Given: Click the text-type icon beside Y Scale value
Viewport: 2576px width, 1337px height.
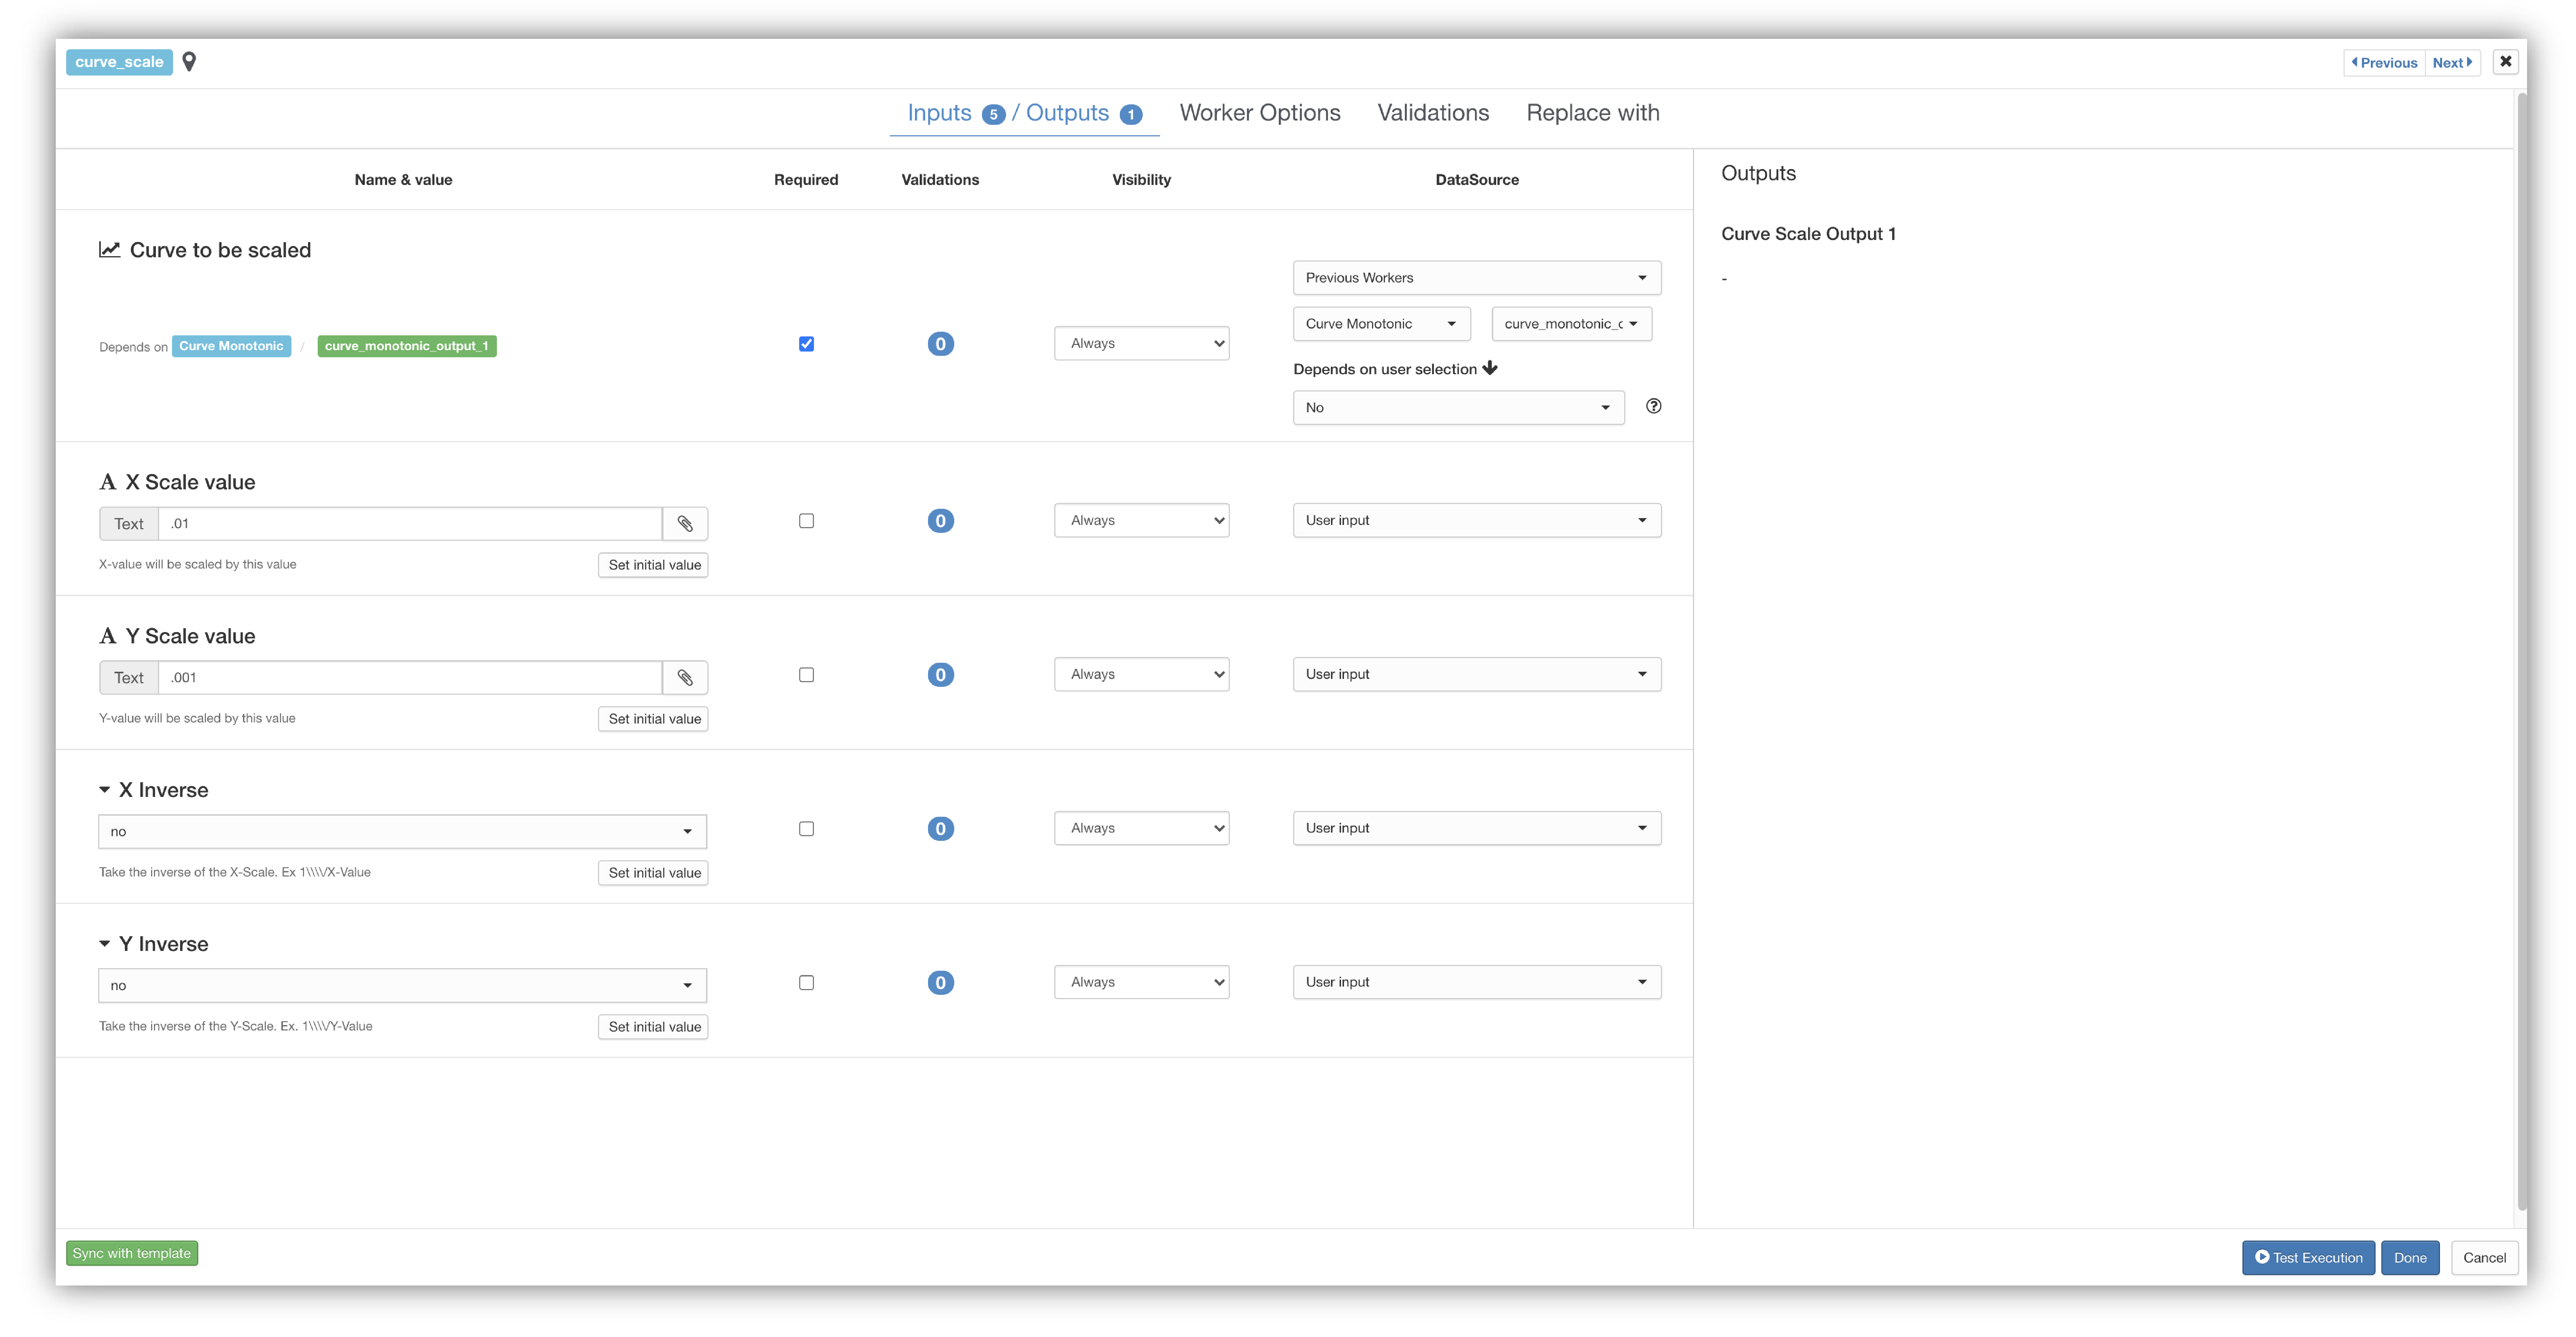Looking at the screenshot, I should pyautogui.click(x=108, y=636).
